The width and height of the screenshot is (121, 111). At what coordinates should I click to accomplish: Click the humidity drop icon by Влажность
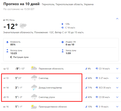[7, 42]
